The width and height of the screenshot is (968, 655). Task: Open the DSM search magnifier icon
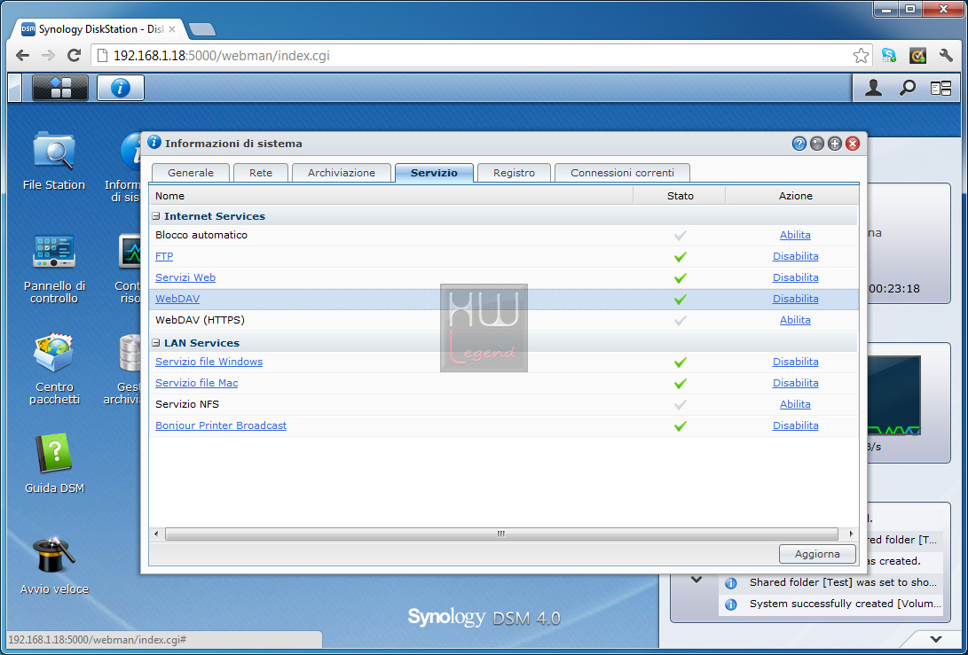pyautogui.click(x=907, y=88)
